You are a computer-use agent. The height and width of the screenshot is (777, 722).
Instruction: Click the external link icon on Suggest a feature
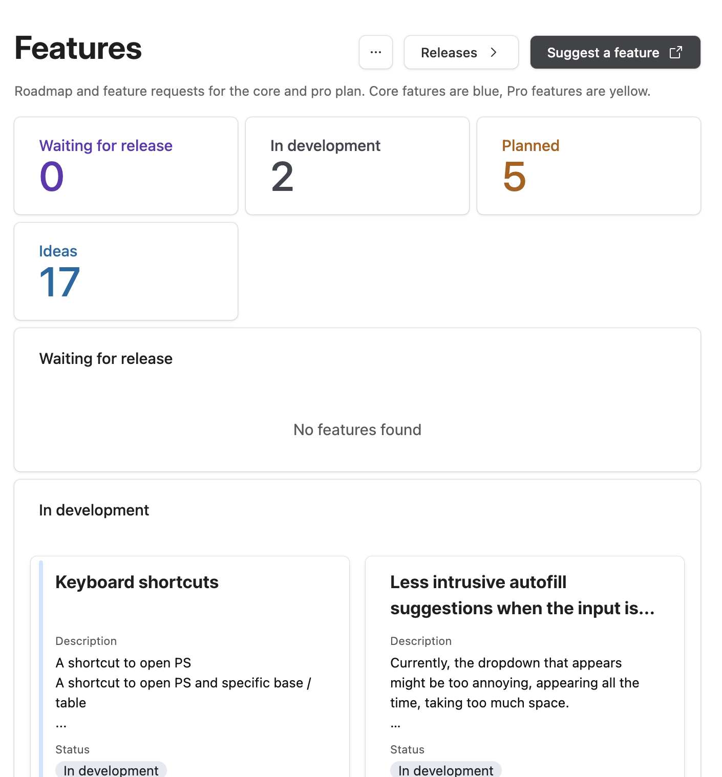pyautogui.click(x=676, y=52)
